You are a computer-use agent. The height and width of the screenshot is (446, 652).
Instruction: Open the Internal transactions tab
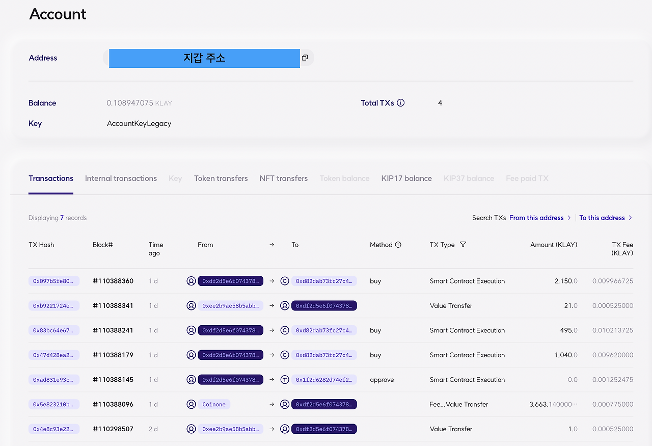click(121, 178)
